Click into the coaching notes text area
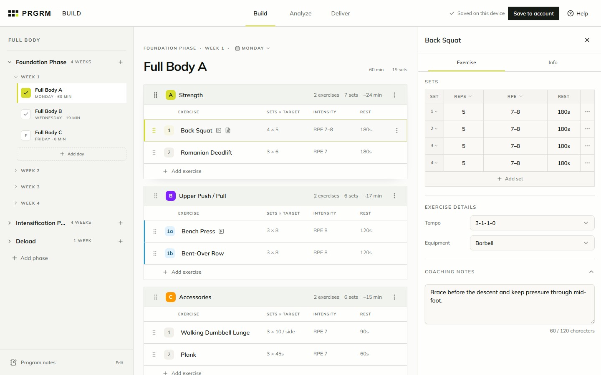 (510, 304)
